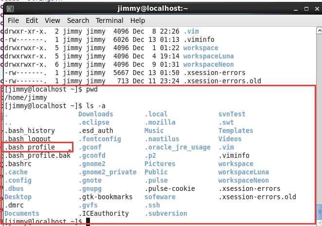Maximize the jimmy@localhost terminal window
The width and height of the screenshot is (322, 226).
(x=306, y=9)
